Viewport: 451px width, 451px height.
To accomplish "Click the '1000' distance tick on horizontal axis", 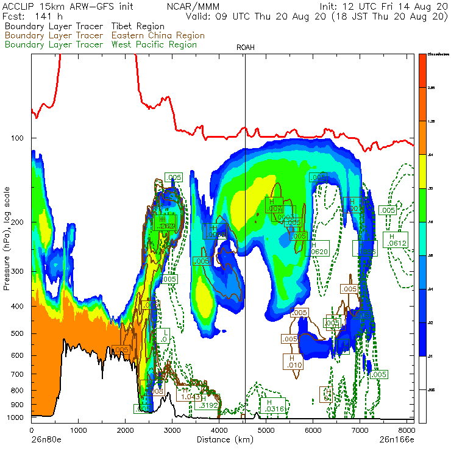I will [x=78, y=430].
